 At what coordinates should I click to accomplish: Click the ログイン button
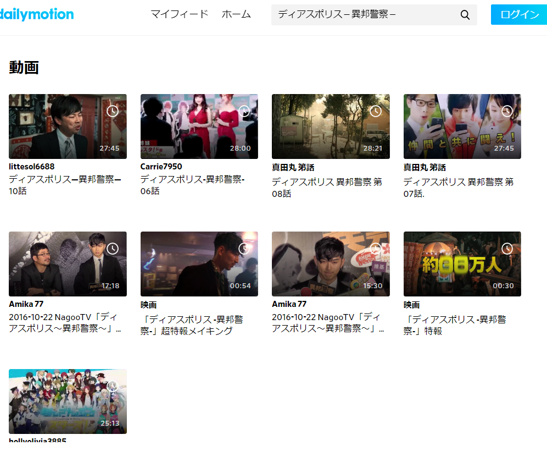coord(520,14)
